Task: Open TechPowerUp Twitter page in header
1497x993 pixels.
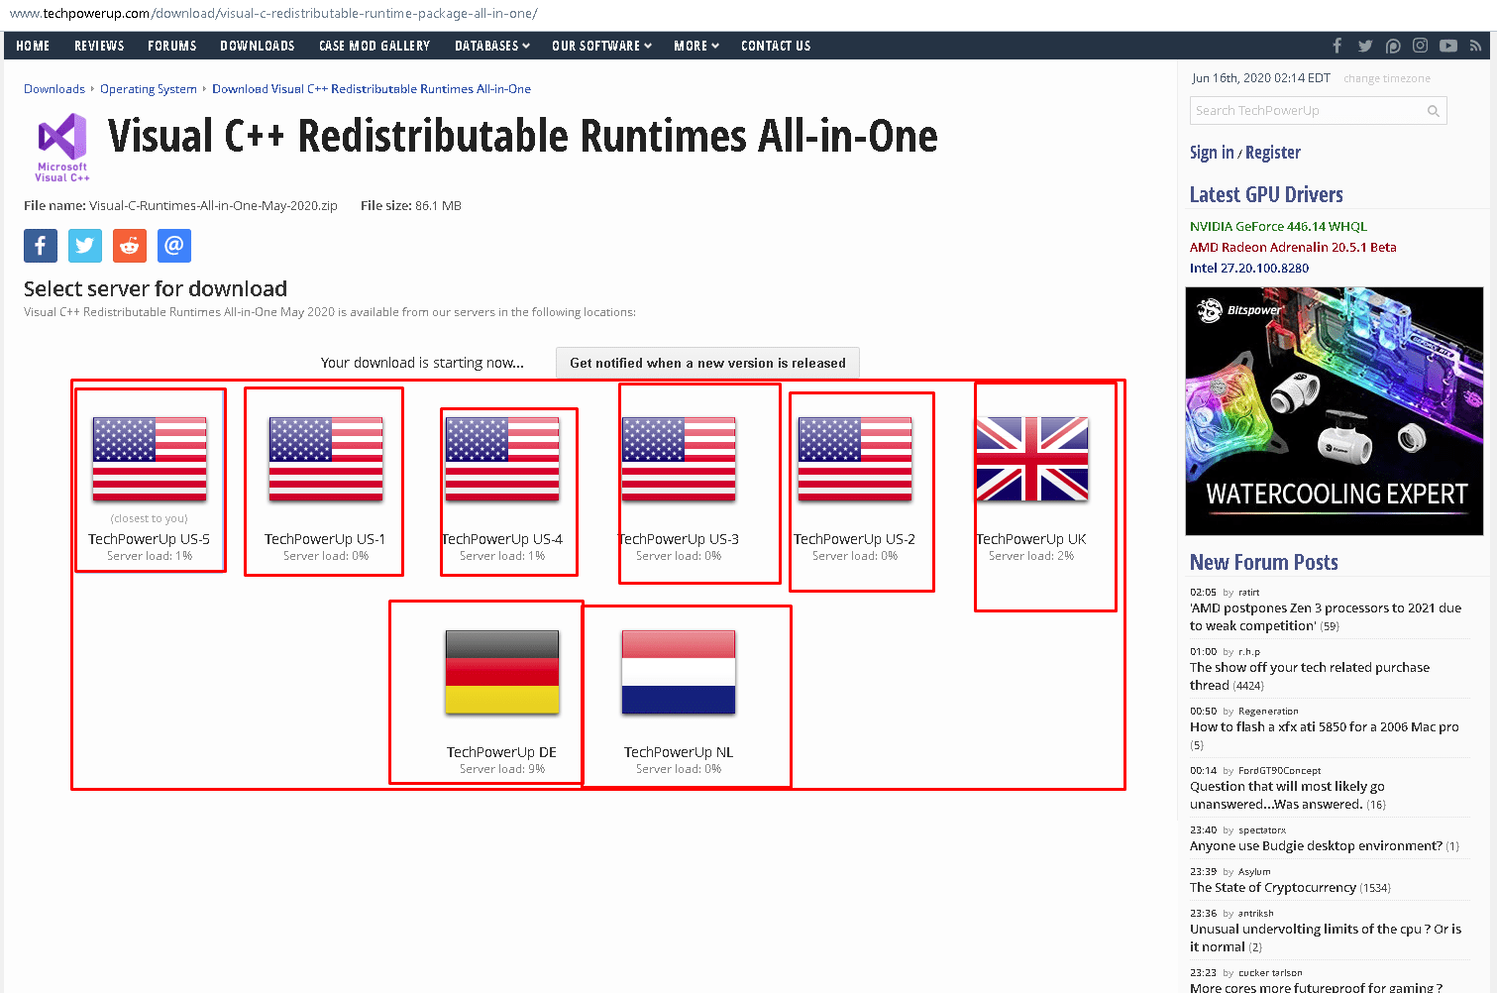Action: tap(1365, 46)
